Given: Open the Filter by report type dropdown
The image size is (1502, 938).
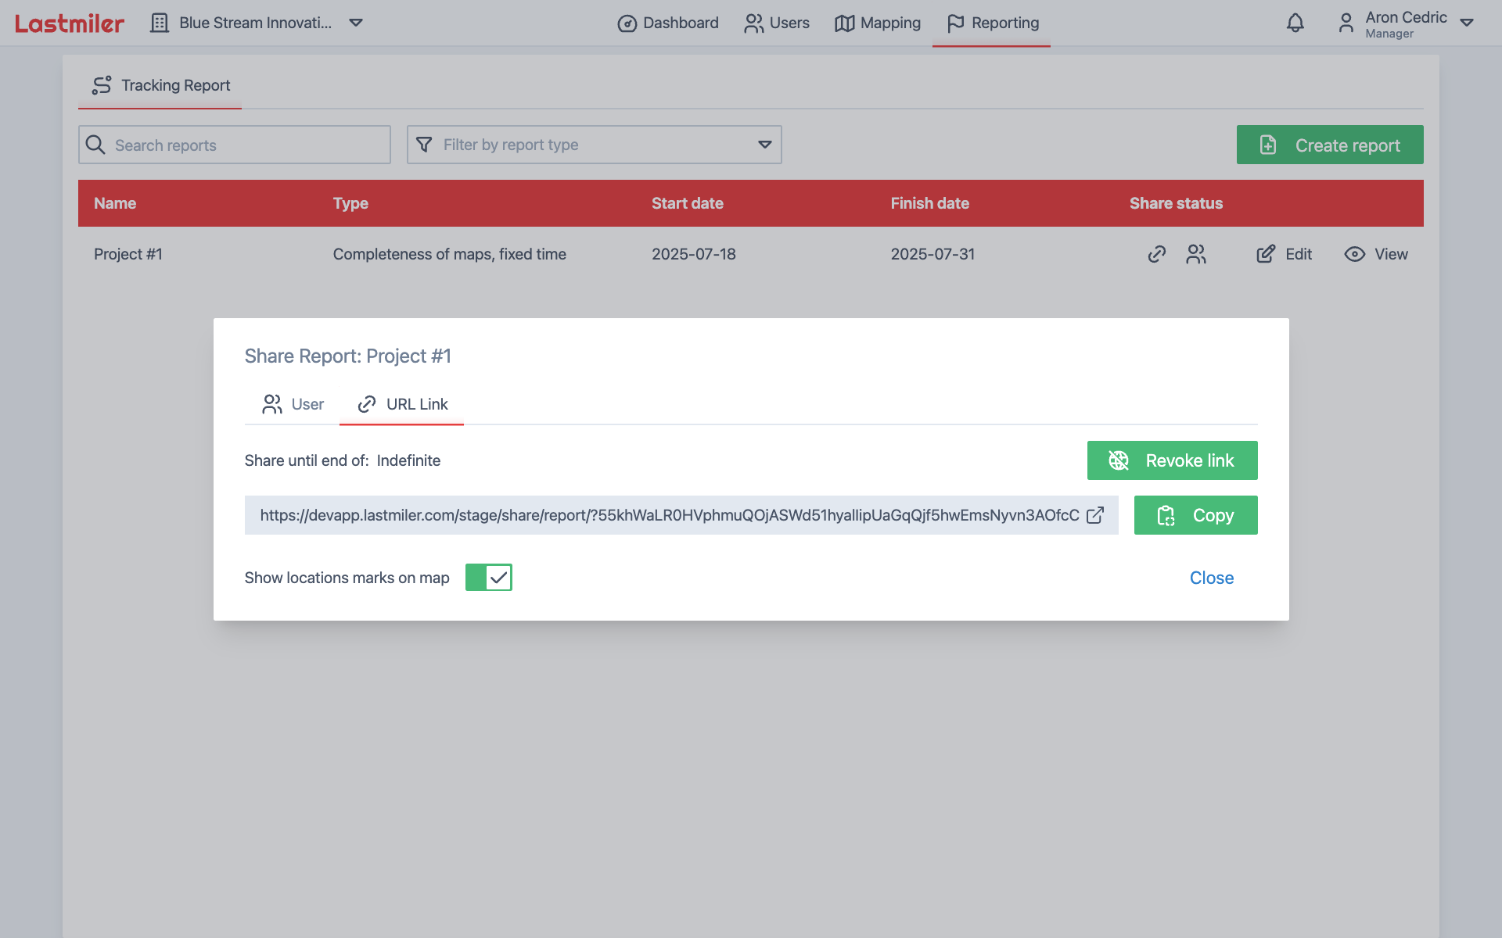Looking at the screenshot, I should pyautogui.click(x=595, y=145).
